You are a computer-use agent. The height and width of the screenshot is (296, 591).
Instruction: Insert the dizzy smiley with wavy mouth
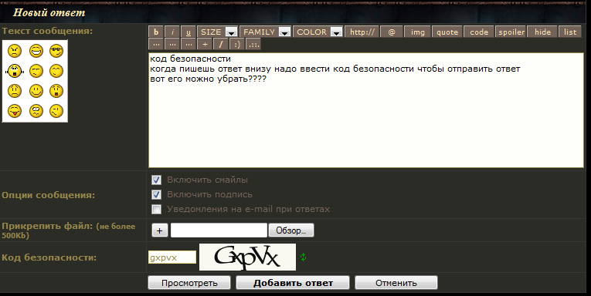tap(36, 111)
